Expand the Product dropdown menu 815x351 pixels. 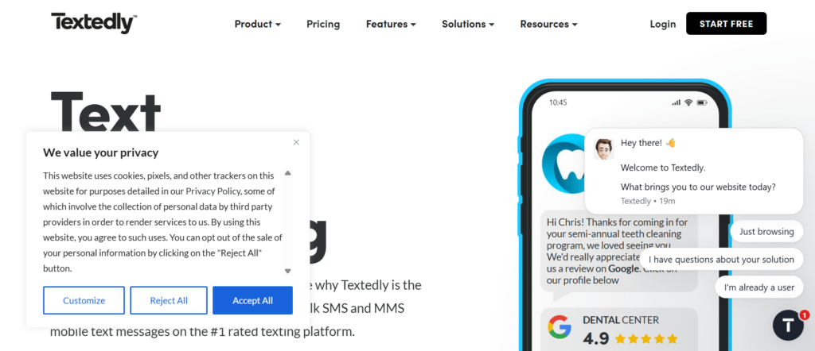click(x=257, y=24)
